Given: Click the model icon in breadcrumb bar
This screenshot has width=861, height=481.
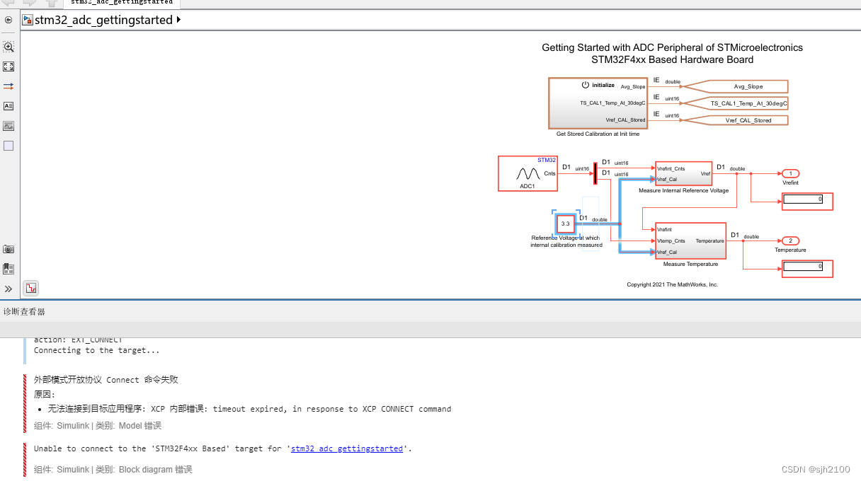Looking at the screenshot, I should coord(28,20).
